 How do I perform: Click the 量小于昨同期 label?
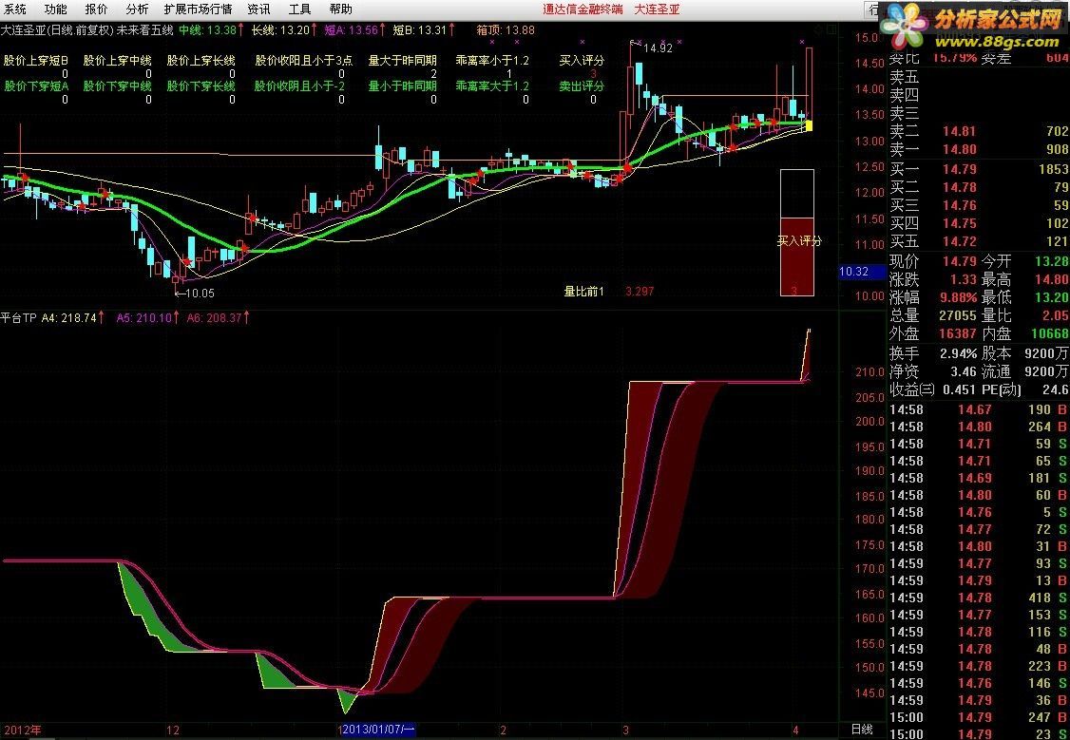pos(403,86)
